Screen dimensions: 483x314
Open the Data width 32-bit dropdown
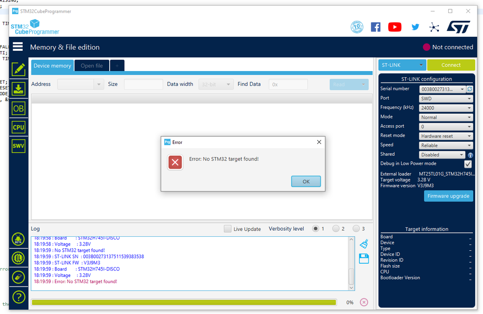pyautogui.click(x=216, y=85)
